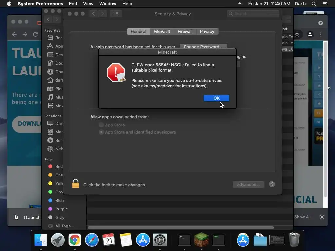Open the Trash in the Dock

point(294,240)
